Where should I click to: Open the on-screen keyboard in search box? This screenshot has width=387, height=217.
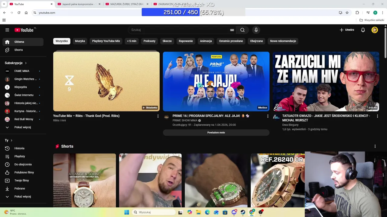tap(232, 30)
